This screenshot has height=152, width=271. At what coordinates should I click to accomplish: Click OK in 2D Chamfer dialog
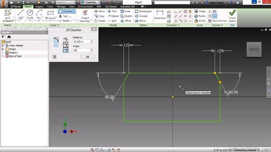87,57
